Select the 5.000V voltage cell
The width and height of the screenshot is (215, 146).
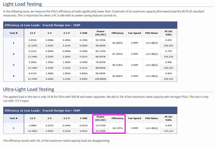pos(84,79)
